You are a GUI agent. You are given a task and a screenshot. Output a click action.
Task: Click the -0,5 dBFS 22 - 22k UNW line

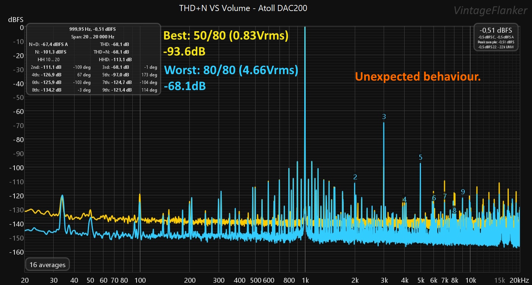(496, 46)
